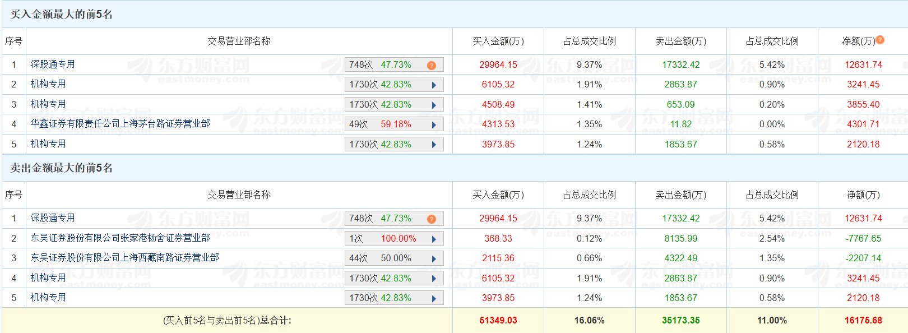Viewport: 908px width, 333px height.
Task: Open 东吴证券股份有限公司张家港杨舍证券营业部 link
Action: [x=120, y=238]
